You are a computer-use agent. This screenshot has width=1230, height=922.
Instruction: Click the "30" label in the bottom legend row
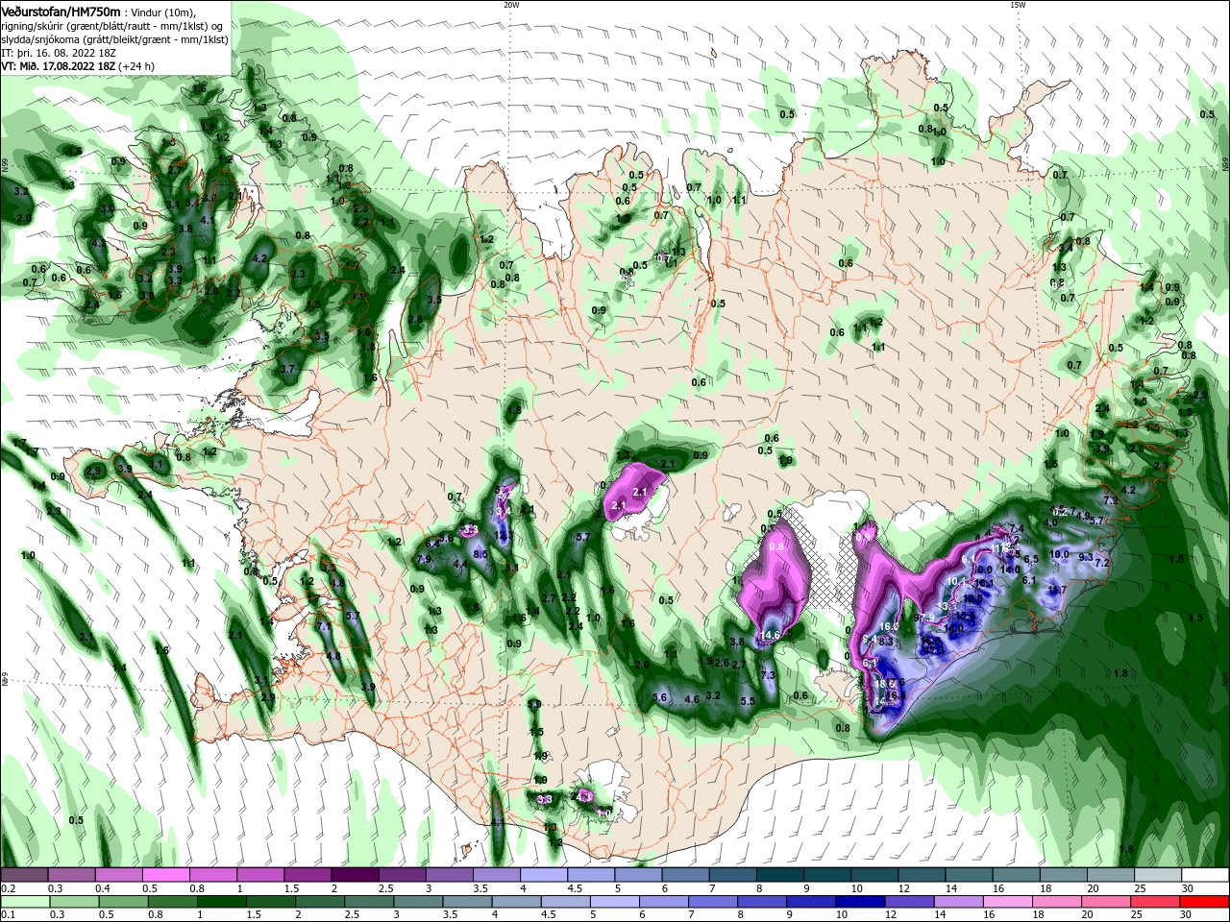coord(1185,913)
